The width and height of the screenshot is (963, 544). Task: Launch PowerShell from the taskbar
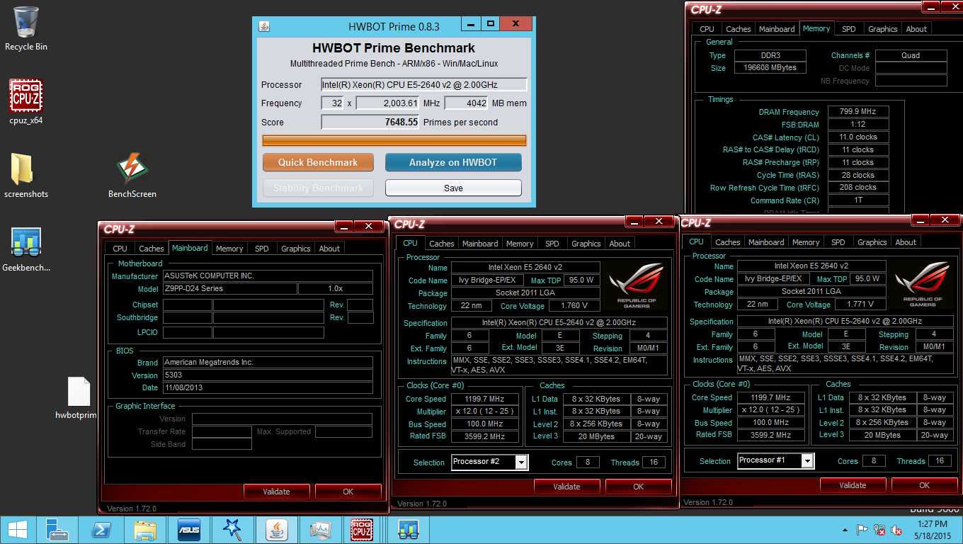click(x=101, y=530)
